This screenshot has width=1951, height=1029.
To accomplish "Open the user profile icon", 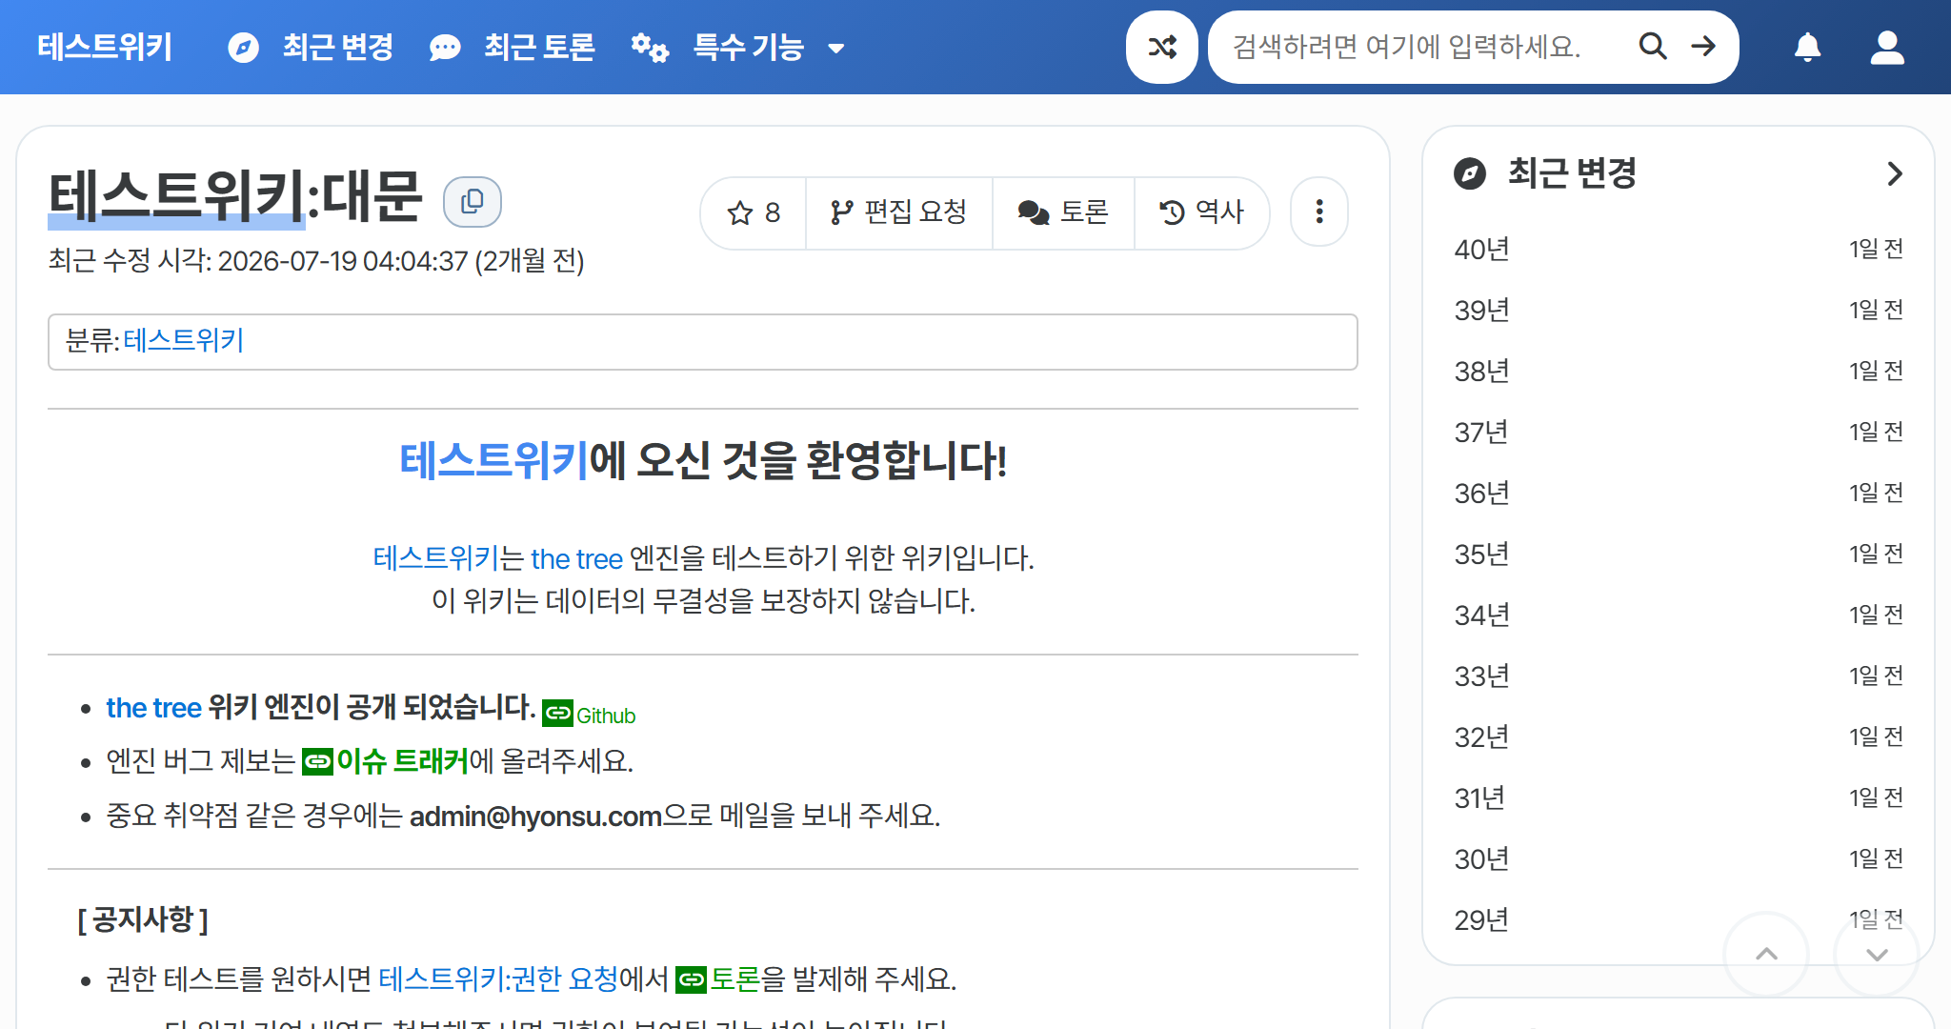I will [x=1887, y=47].
